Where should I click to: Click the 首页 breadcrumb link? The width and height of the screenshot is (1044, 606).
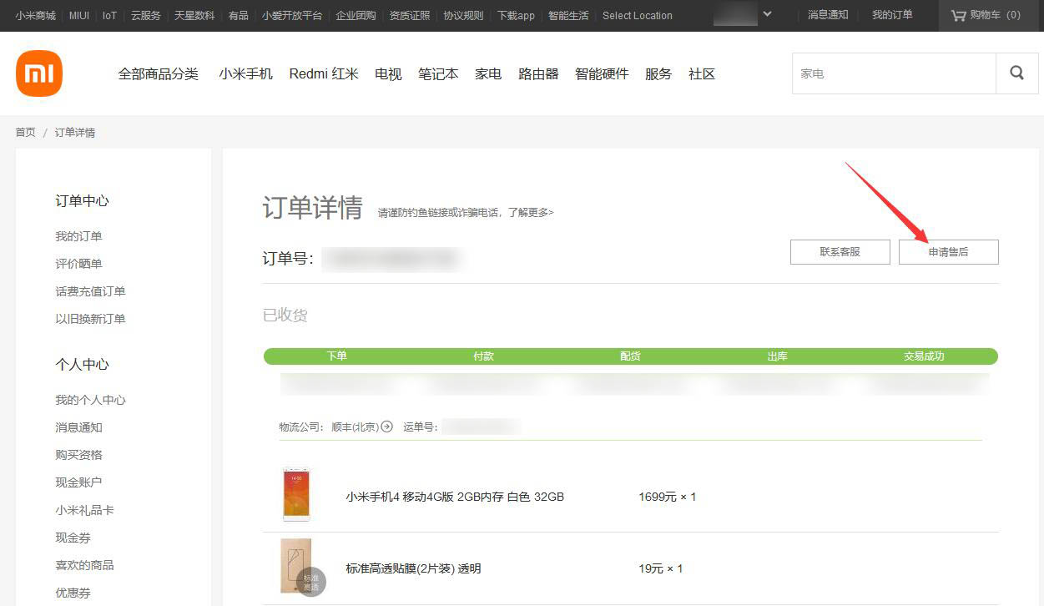(x=26, y=133)
